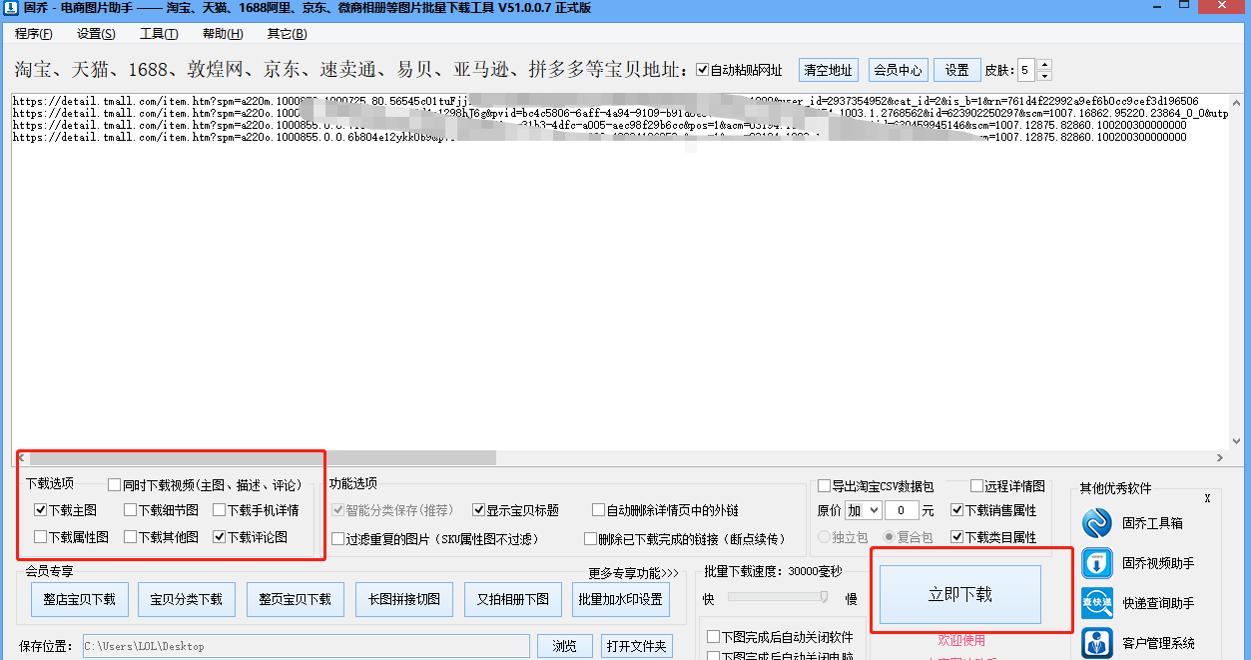1251x660 pixels.
Task: Enable 自动删除详情页中的外链 checkbox
Action: 598,510
